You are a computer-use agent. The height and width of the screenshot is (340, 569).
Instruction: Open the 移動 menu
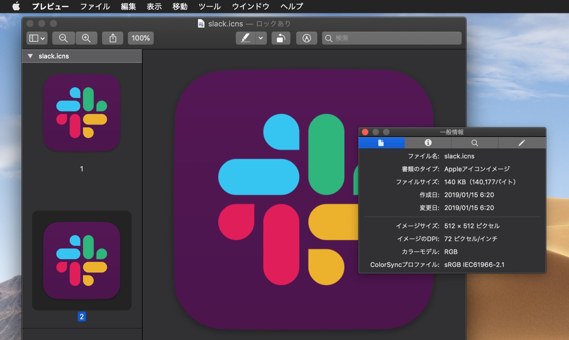click(180, 6)
